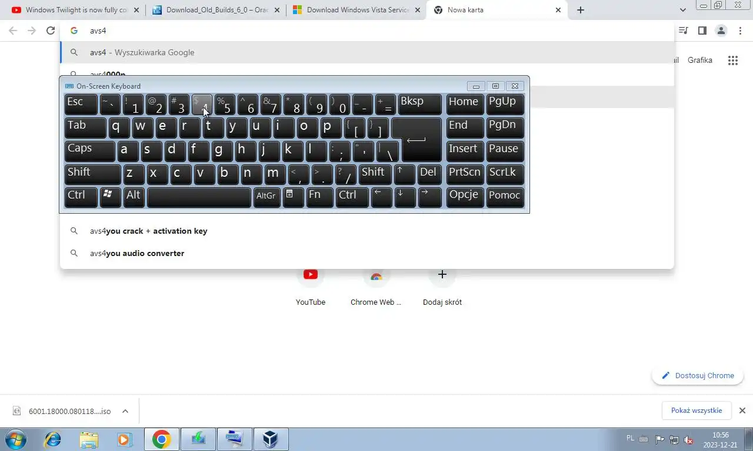The image size is (753, 451).
Task: Close the Windows Twilight YouTube tab
Action: click(x=136, y=10)
